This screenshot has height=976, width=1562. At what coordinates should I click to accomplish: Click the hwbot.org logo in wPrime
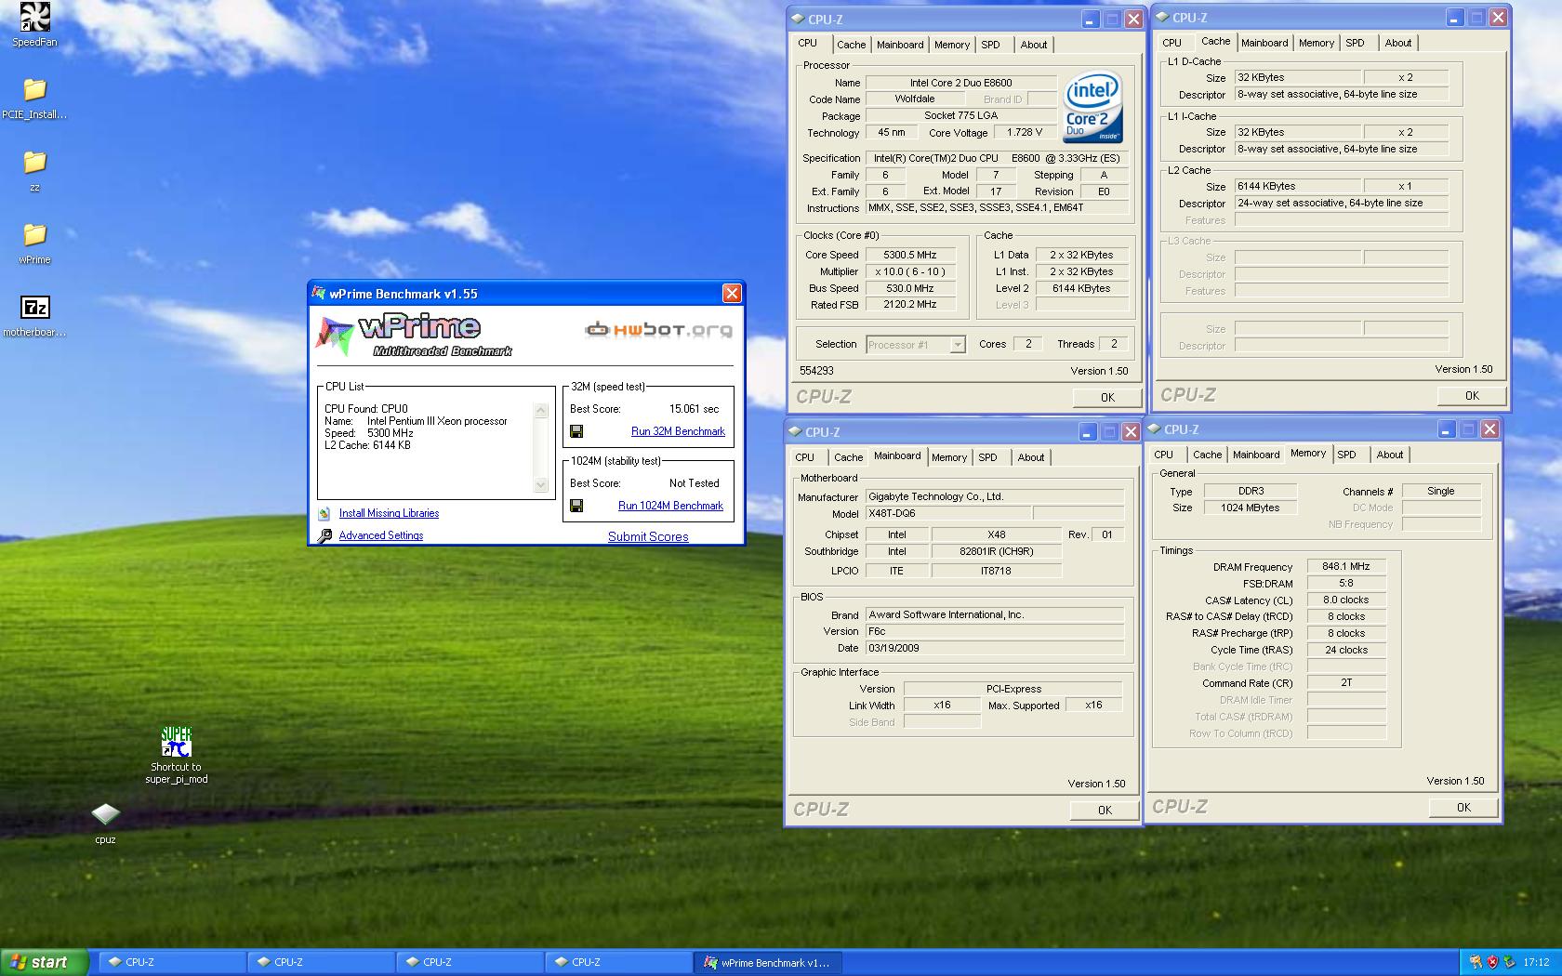click(x=658, y=329)
